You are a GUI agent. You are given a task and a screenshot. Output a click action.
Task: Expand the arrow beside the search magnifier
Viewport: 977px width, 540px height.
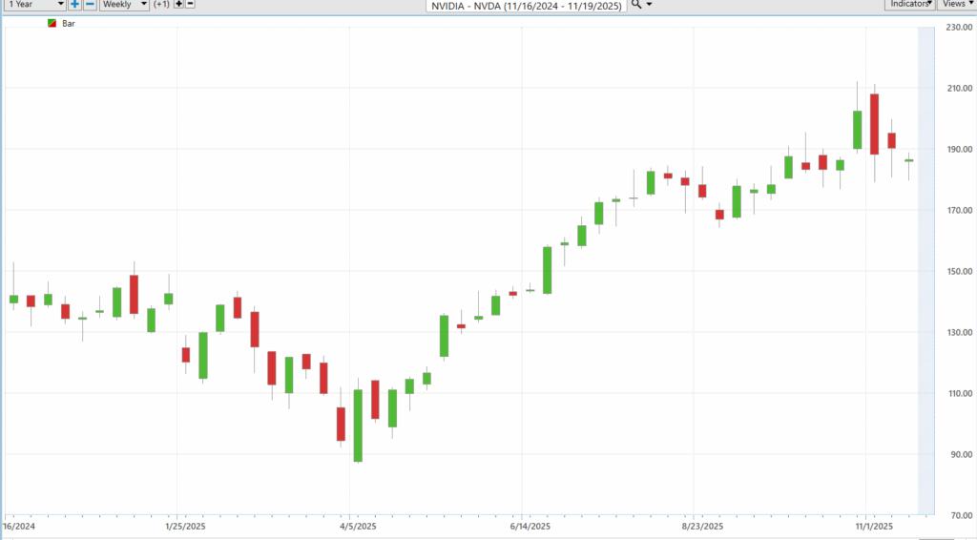point(649,5)
